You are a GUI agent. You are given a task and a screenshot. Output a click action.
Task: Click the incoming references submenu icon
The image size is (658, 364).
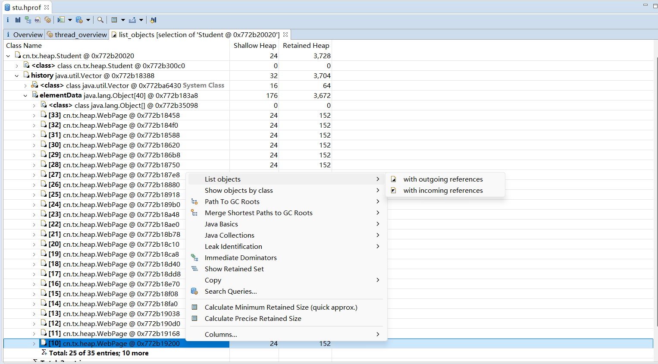tap(393, 190)
